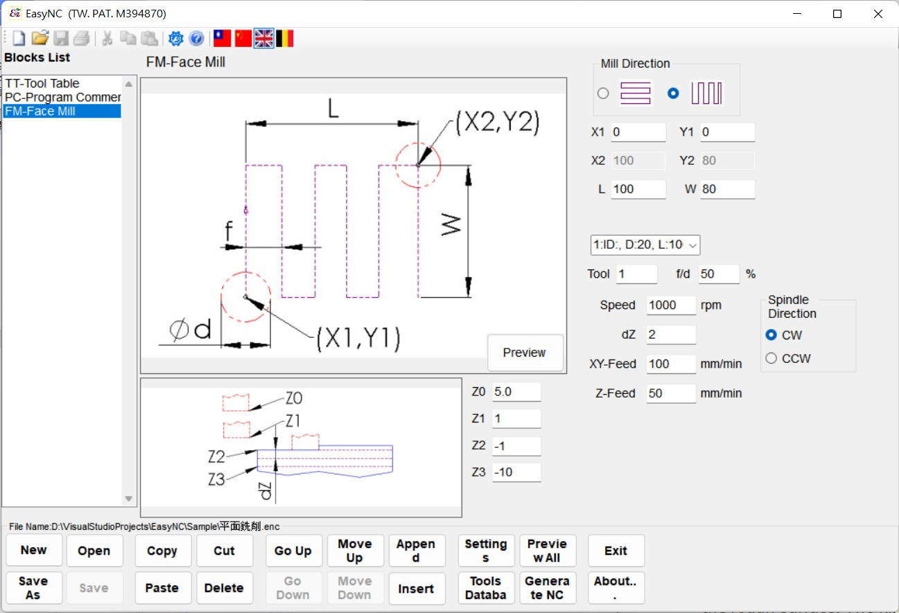
Task: Click the Z-depth cross-section diagram
Action: point(302,447)
